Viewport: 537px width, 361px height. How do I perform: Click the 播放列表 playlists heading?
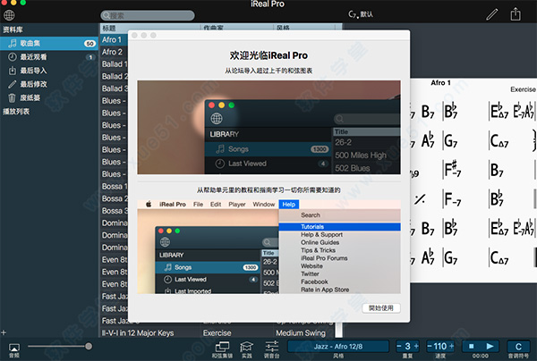click(x=16, y=112)
